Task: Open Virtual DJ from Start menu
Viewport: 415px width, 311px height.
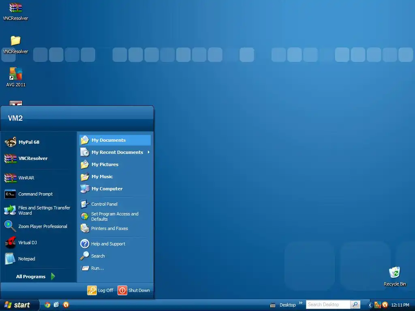Action: pyautogui.click(x=39, y=243)
